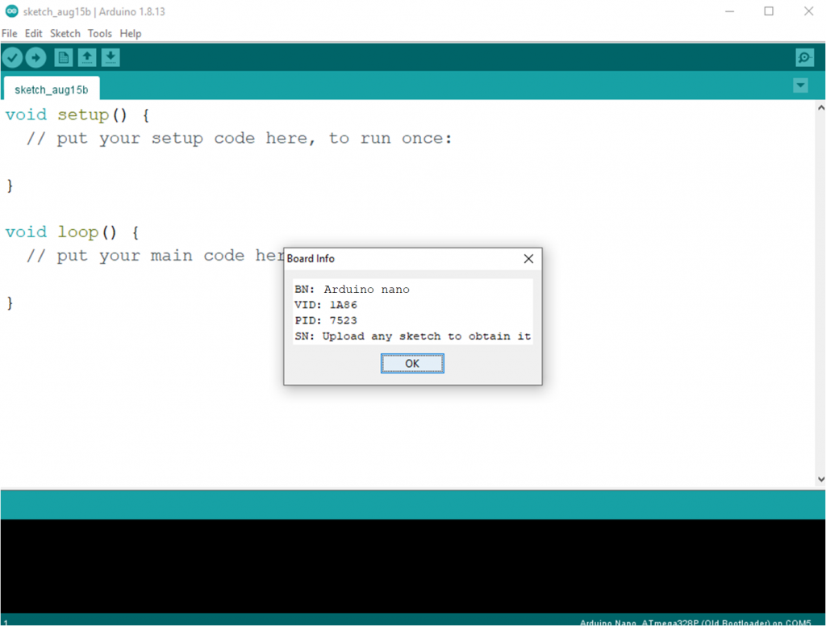Click the Upload arrow icon
The width and height of the screenshot is (826, 626).
pos(35,57)
